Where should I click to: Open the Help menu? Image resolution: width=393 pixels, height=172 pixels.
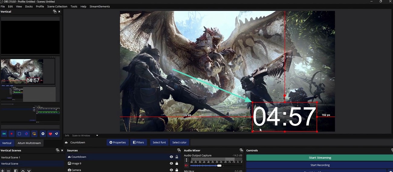(x=83, y=6)
